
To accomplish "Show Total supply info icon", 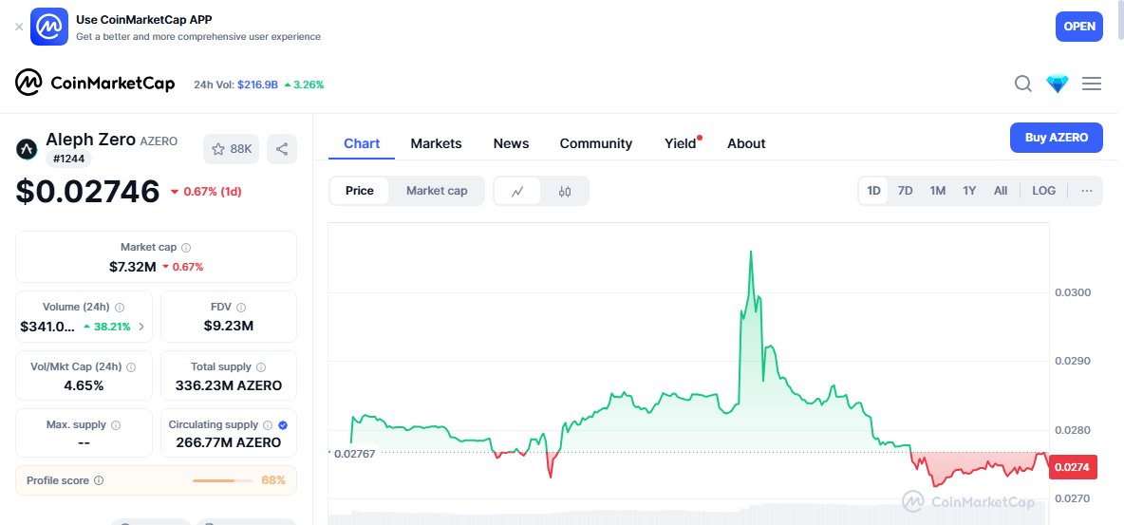I will pos(261,366).
